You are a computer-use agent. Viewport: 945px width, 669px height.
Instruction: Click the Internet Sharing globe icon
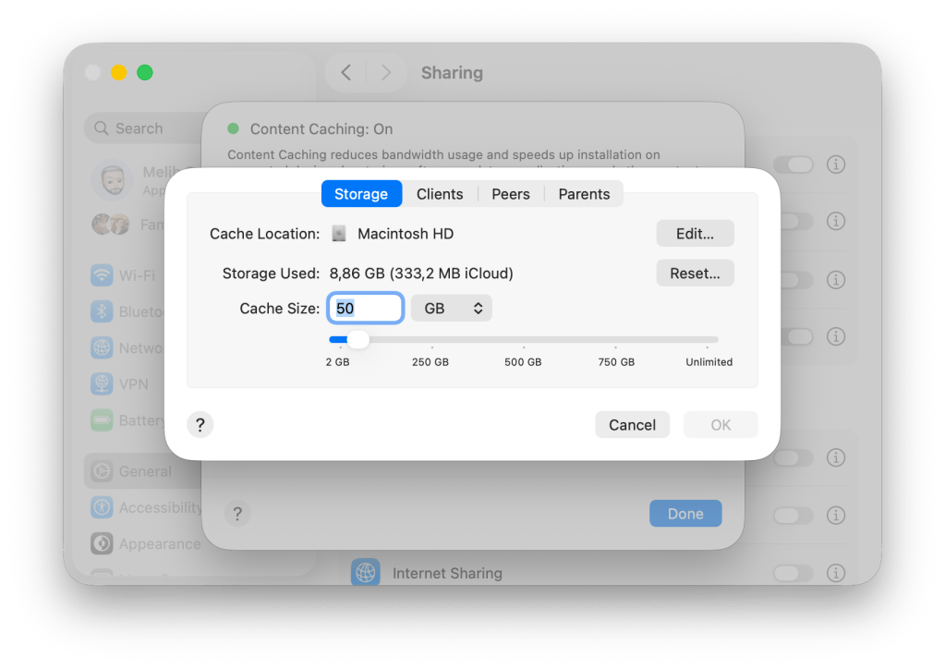point(366,573)
